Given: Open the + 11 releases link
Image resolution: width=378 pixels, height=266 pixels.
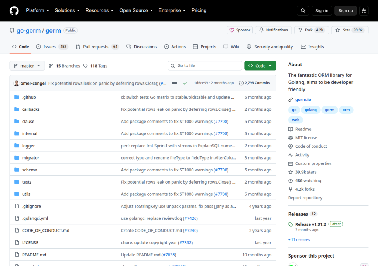Looking at the screenshot, I should [299, 239].
